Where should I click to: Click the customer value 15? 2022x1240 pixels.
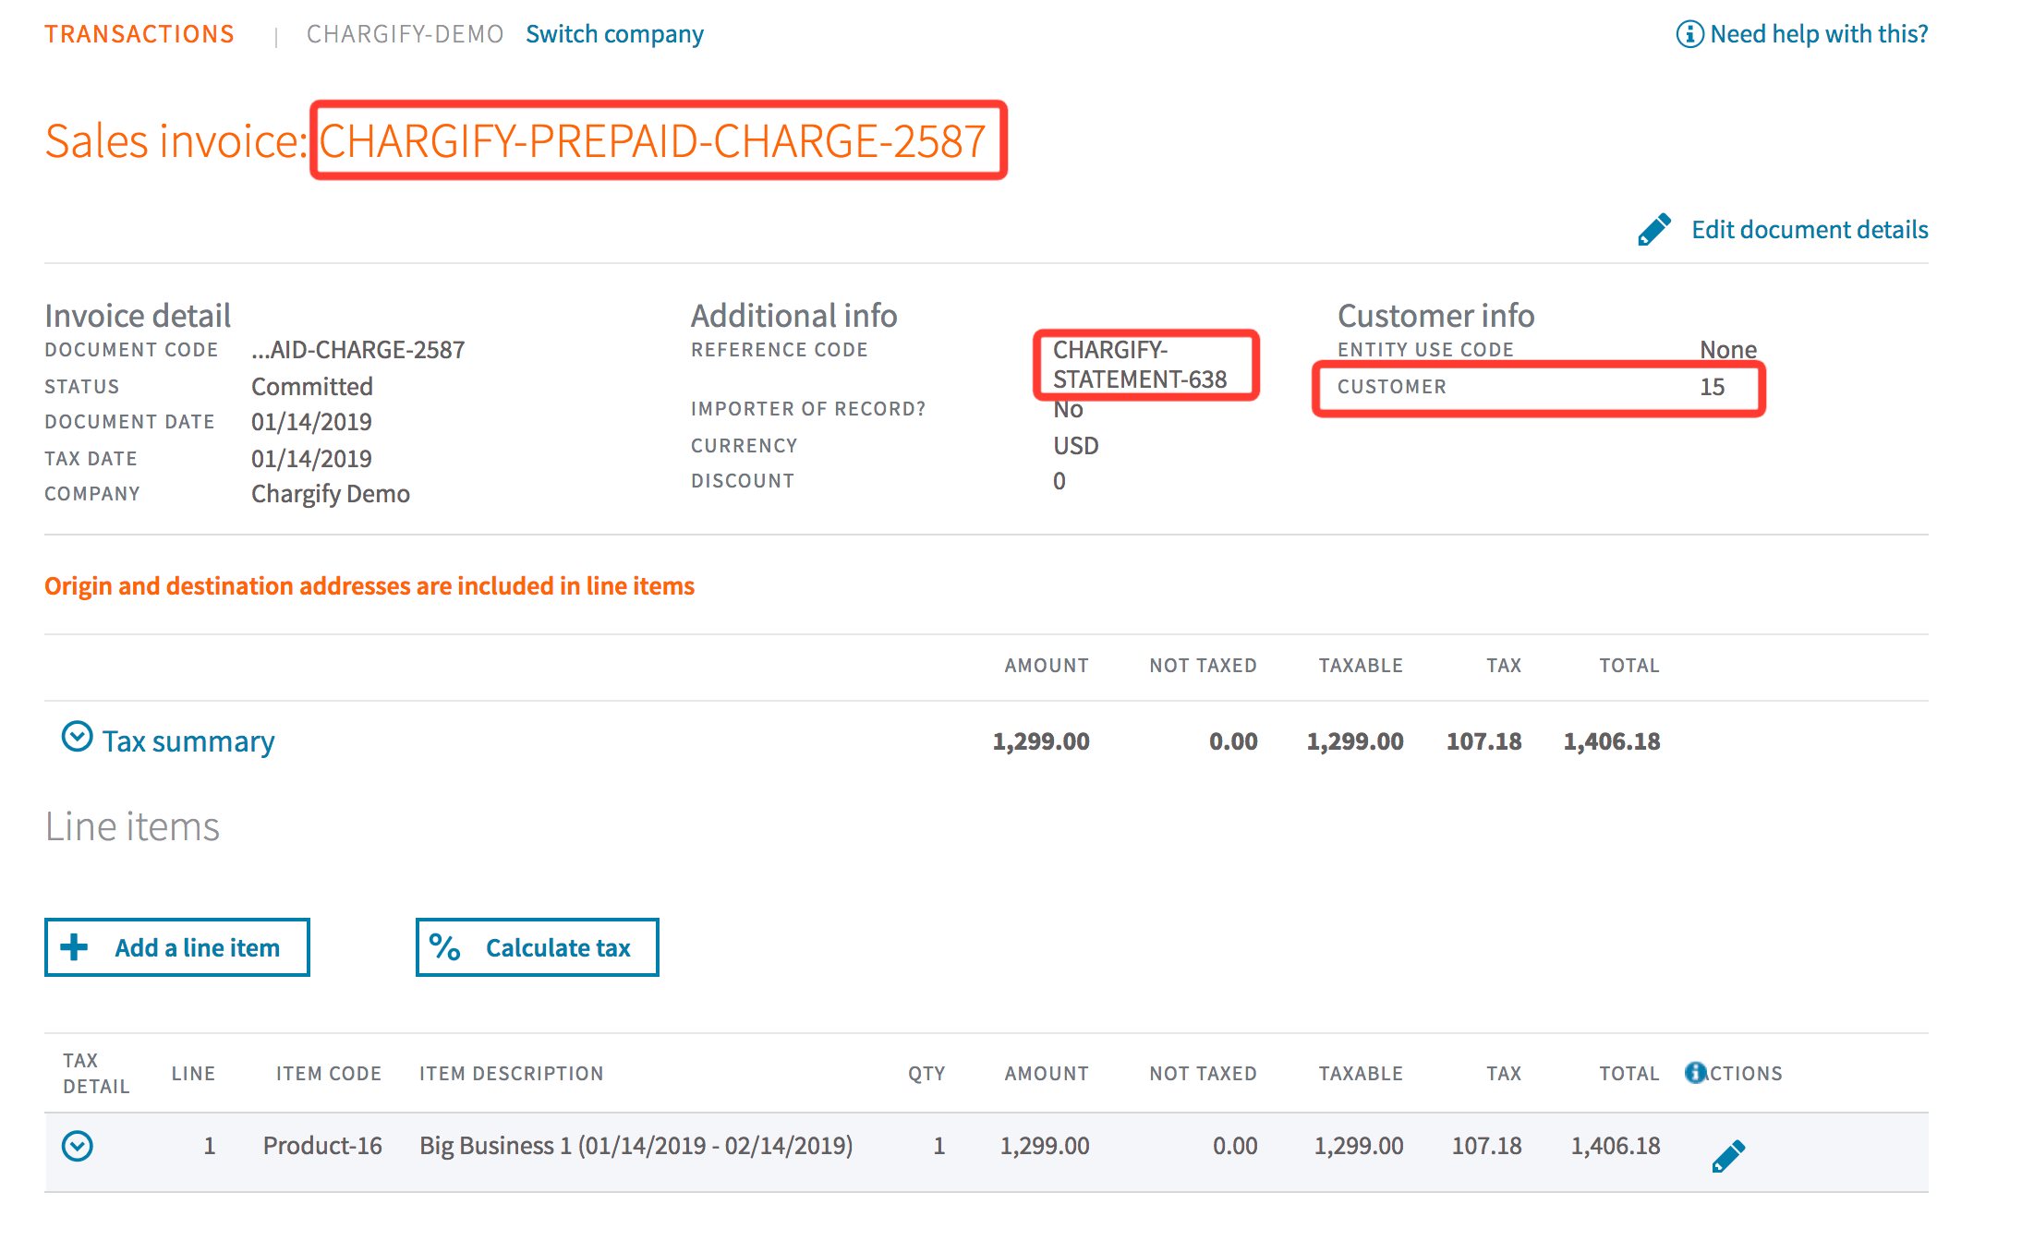[x=1713, y=387]
